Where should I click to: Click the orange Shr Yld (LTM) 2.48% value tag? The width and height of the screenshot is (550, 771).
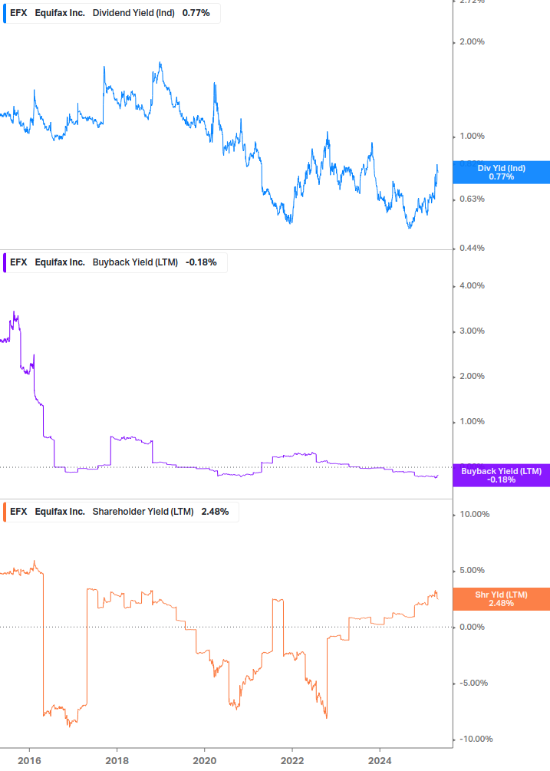(502, 599)
